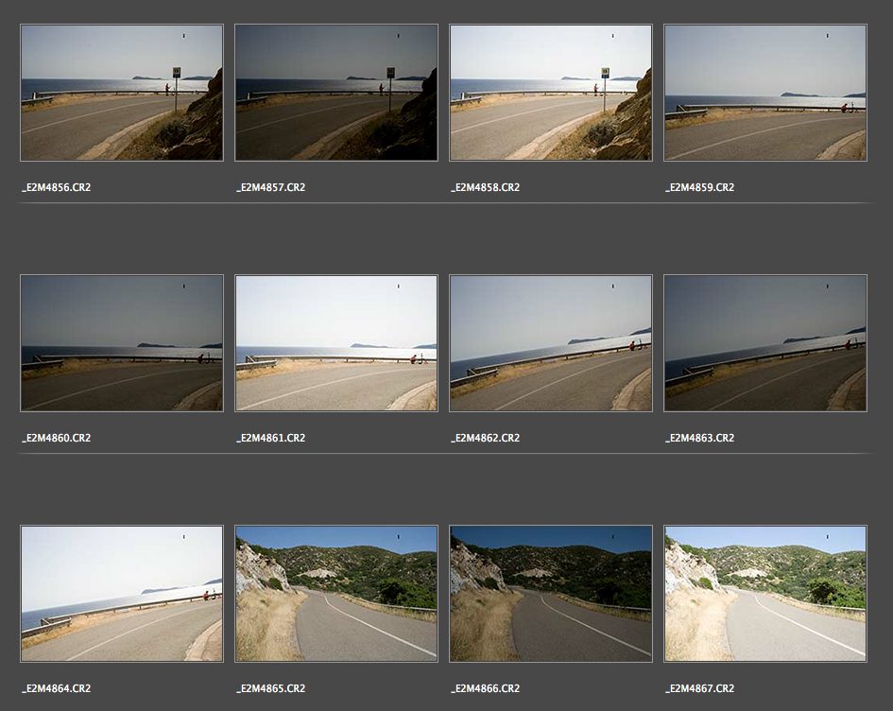Click the _E2M4863.CR2 file label

click(700, 439)
